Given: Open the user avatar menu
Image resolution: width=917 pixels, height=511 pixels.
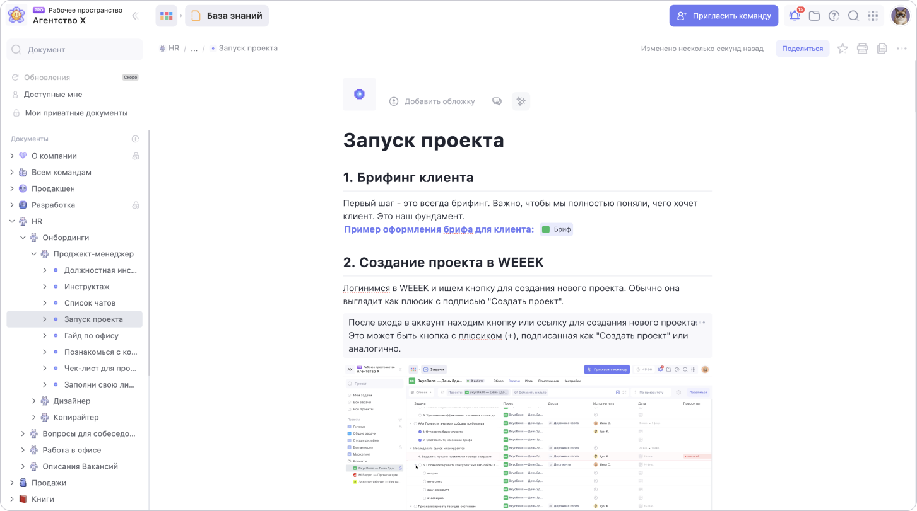Looking at the screenshot, I should (x=900, y=16).
